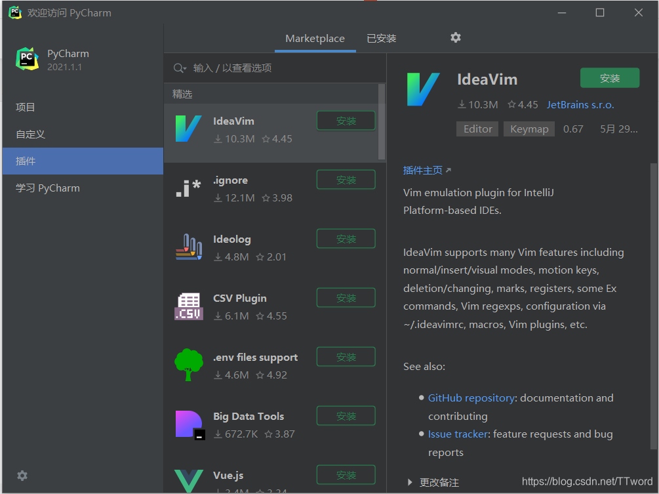The image size is (659, 494).
Task: Install .env files support plugin
Action: [346, 357]
